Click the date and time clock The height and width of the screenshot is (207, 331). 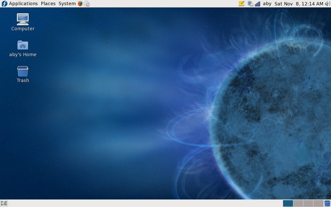coord(299,4)
